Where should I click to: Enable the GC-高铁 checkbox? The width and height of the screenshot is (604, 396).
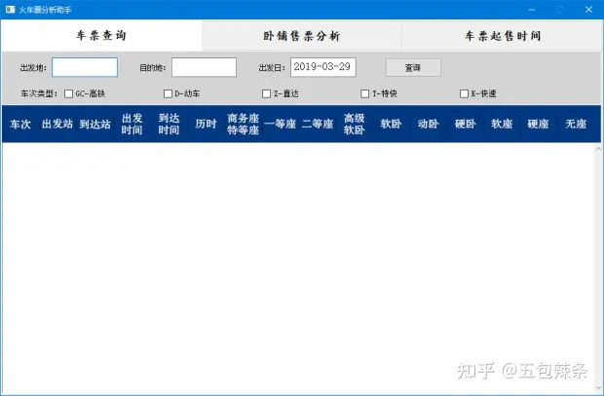point(68,94)
